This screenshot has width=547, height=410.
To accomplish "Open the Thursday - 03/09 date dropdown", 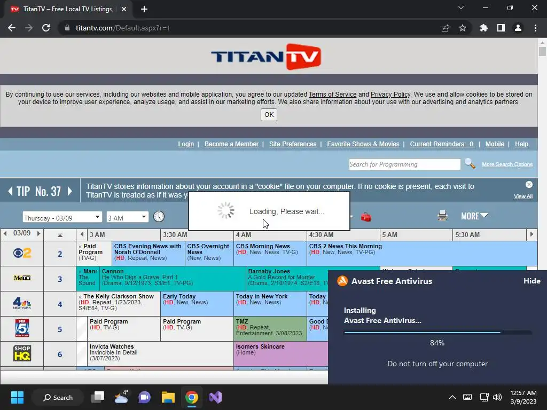I will click(62, 217).
